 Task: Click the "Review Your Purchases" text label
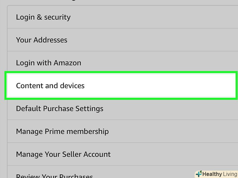[54, 176]
